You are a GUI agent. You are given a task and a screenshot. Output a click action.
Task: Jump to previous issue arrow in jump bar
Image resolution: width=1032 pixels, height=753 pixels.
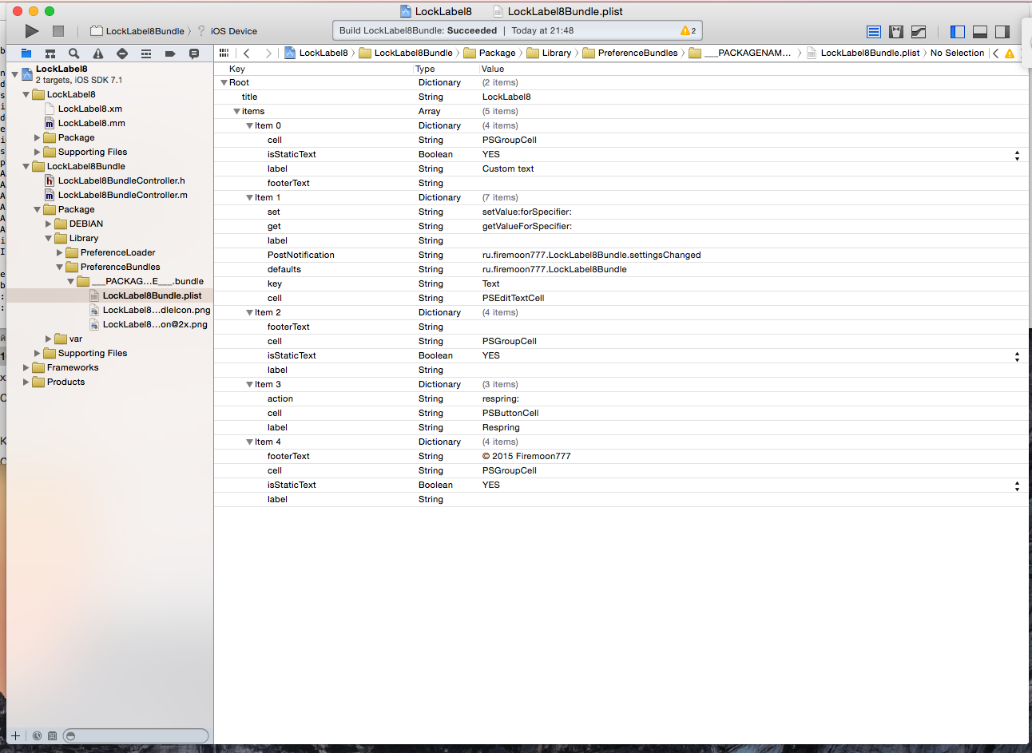point(996,54)
